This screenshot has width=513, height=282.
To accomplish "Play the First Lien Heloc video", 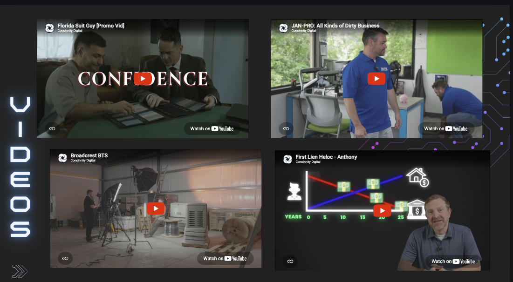I will click(x=382, y=211).
